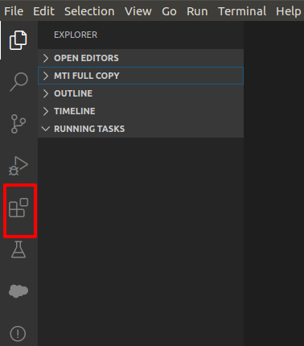The image size is (304, 346).
Task: Open the Salesforce cloud icon
Action: [x=18, y=291]
